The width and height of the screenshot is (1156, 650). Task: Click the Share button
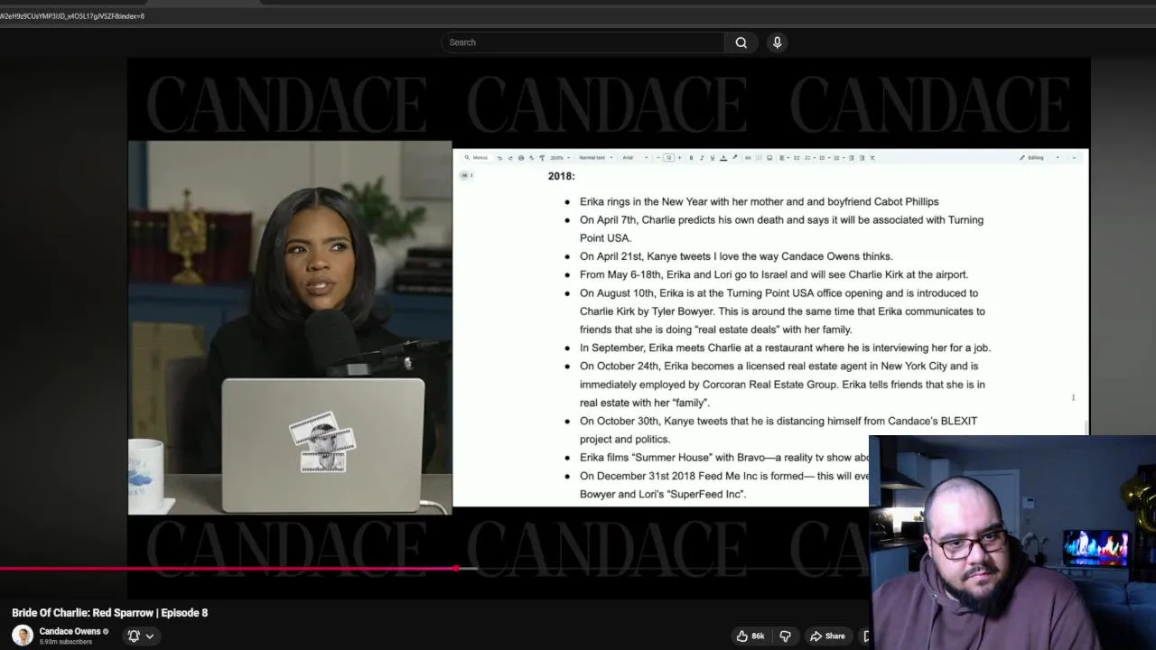[x=827, y=636]
